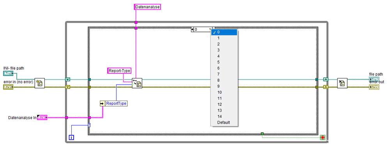Select the Write Key config VI icon
389x147 pixels.
click(137, 83)
